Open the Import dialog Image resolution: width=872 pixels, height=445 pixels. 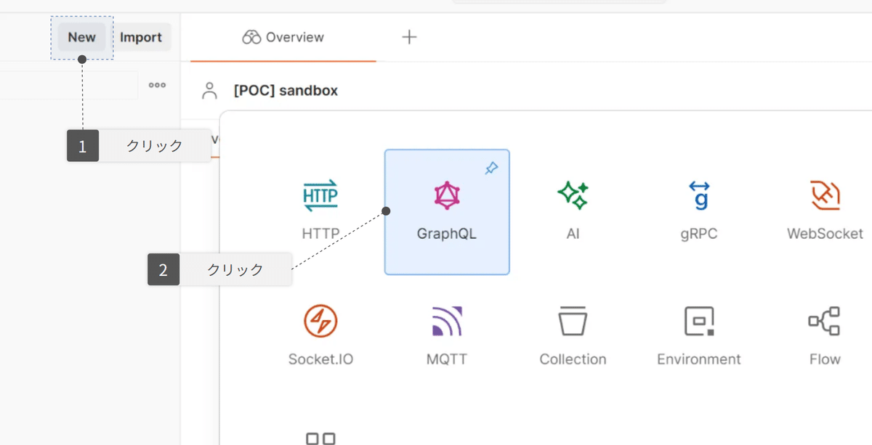pos(141,37)
